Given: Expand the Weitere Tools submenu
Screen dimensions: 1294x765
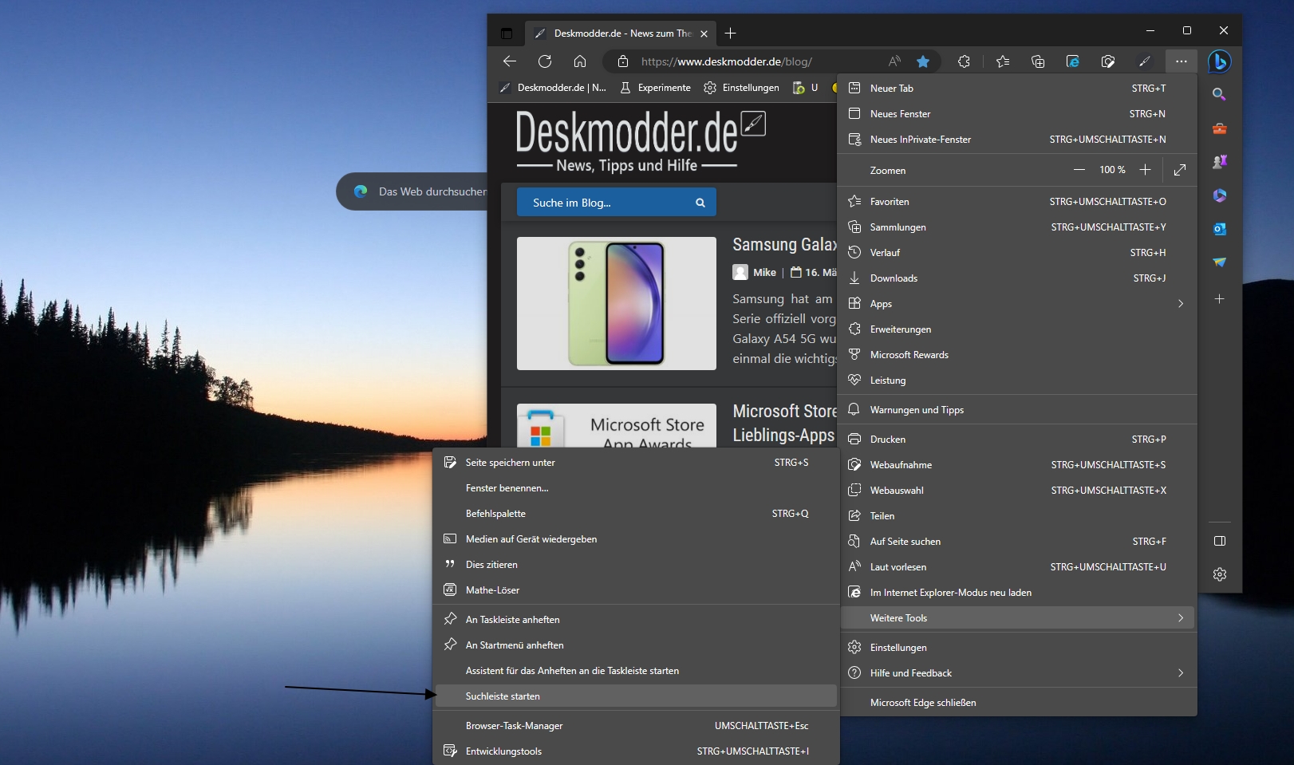Looking at the screenshot, I should (1018, 618).
